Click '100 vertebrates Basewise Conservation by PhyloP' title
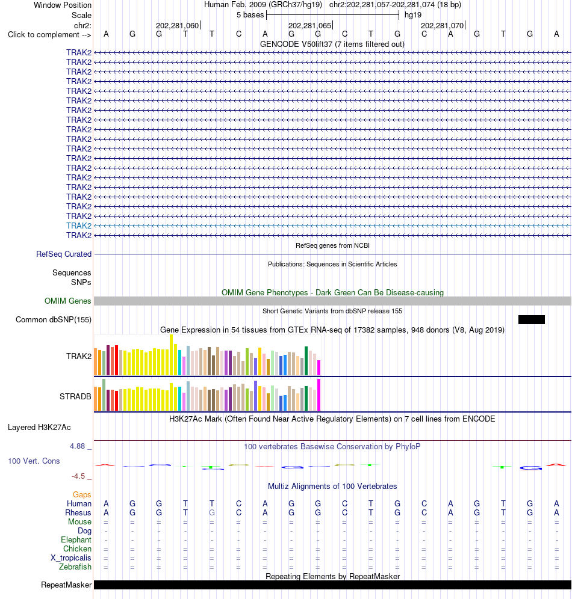Screen dimensions: 572x599 pos(332,447)
